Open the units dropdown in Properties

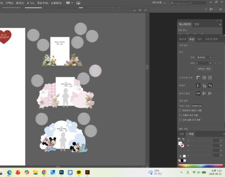point(204,58)
